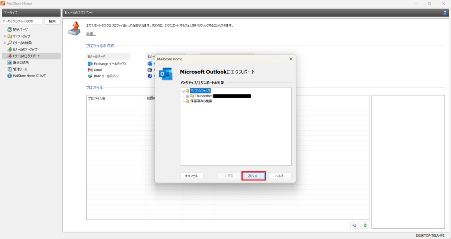451x239 pixels.
Task: Click the Outlook icon behind the dialog edge
Action: [150, 63]
